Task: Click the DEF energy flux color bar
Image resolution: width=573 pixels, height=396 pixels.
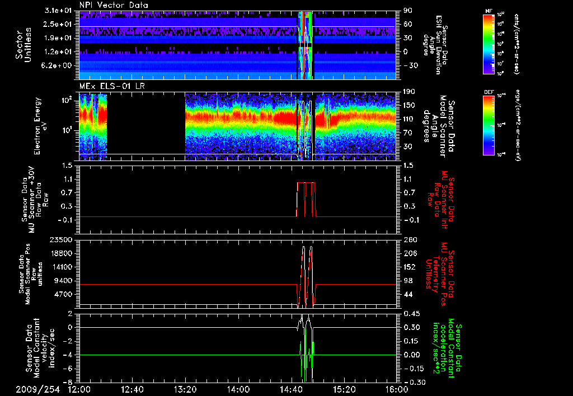Action: click(x=489, y=125)
